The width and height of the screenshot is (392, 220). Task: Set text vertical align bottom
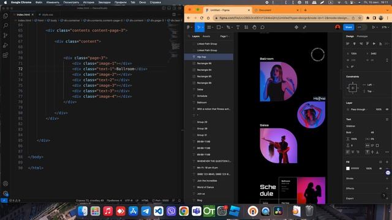click(x=377, y=152)
